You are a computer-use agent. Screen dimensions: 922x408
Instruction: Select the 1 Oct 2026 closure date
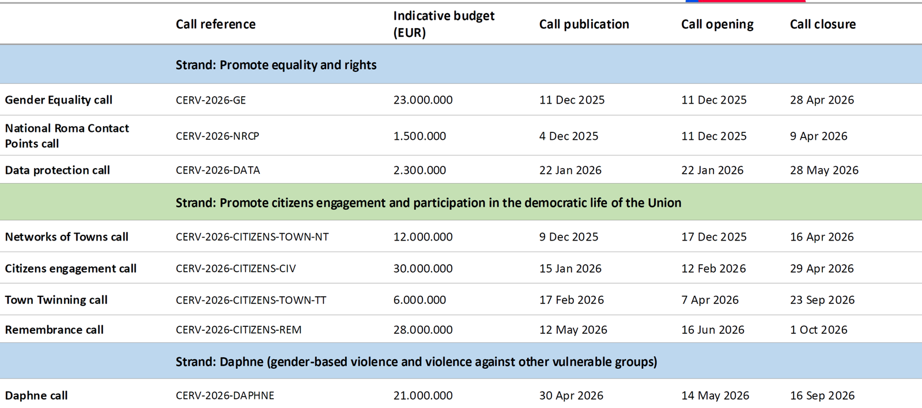[x=818, y=330]
